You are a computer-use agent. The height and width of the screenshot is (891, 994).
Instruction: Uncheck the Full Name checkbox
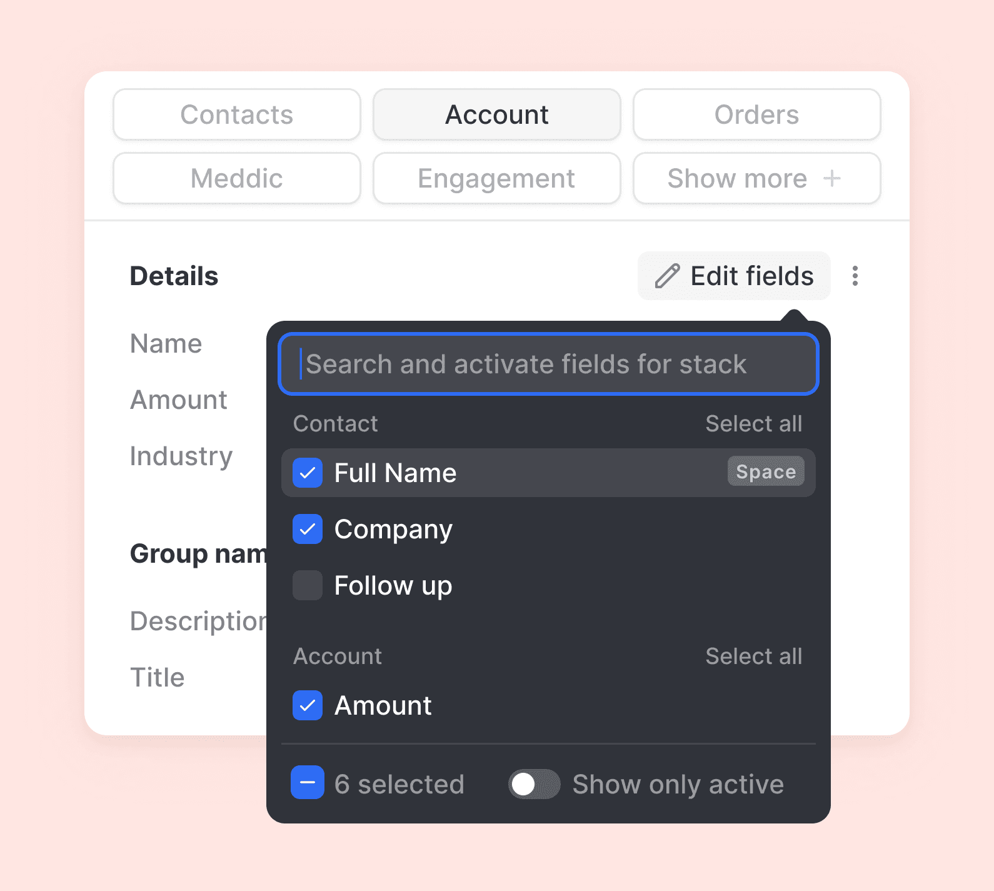[308, 473]
